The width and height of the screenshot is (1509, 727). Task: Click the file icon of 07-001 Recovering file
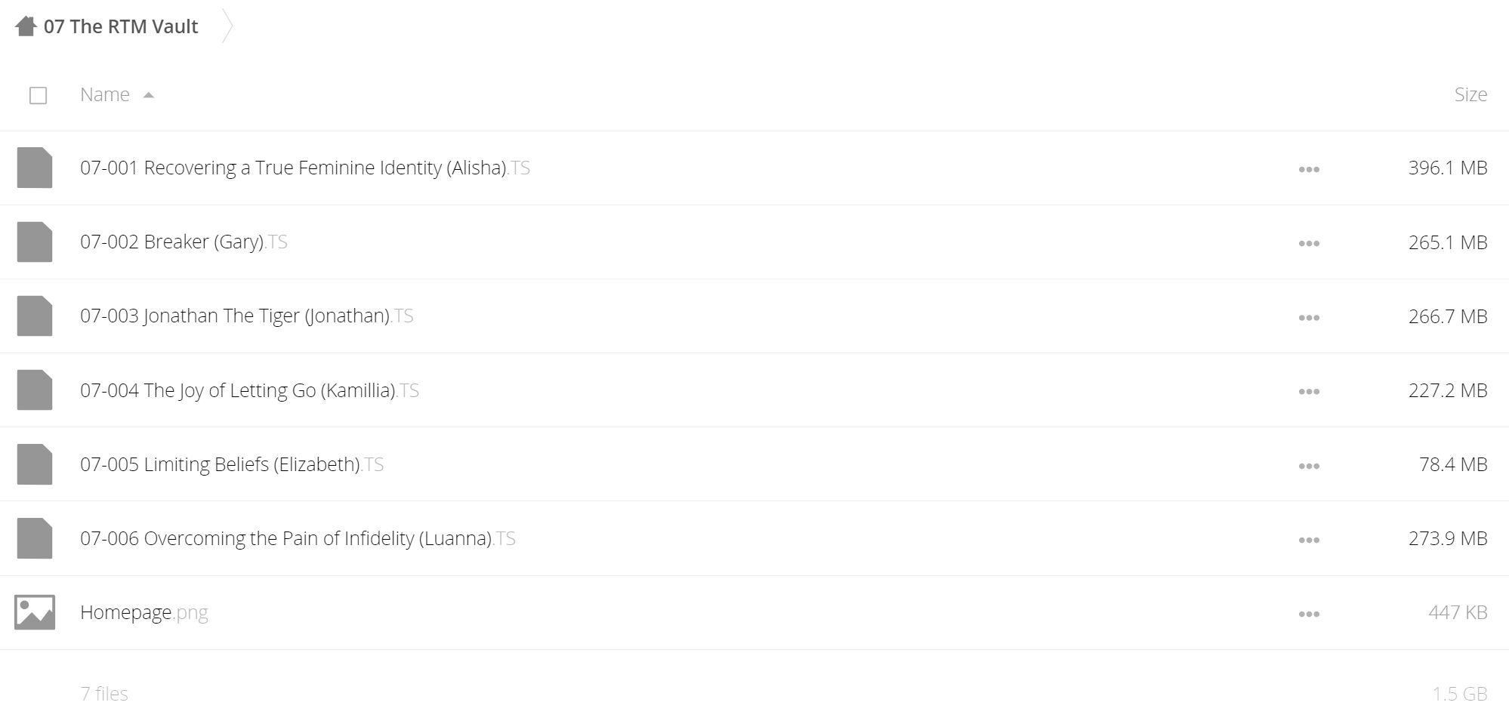coord(35,168)
